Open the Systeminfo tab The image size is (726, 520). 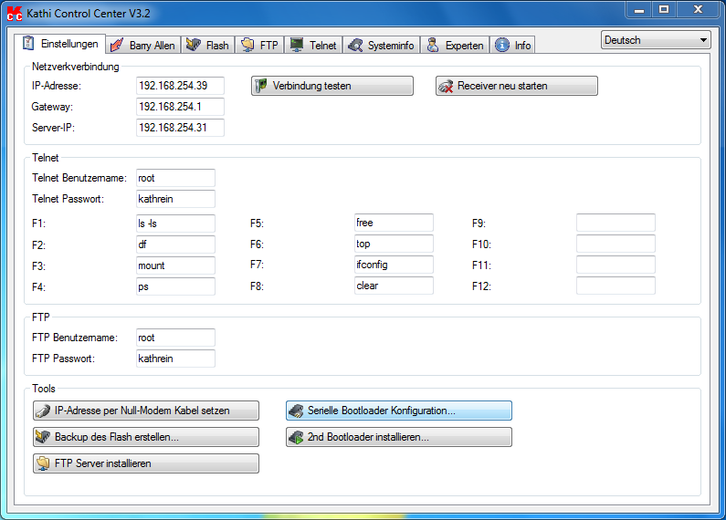(382, 46)
